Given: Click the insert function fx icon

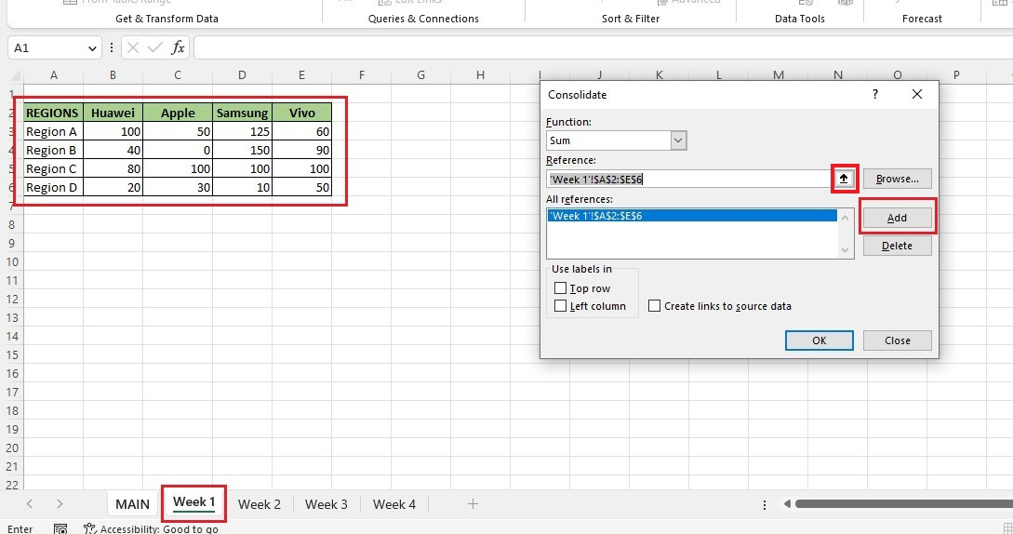Looking at the screenshot, I should pyautogui.click(x=178, y=47).
